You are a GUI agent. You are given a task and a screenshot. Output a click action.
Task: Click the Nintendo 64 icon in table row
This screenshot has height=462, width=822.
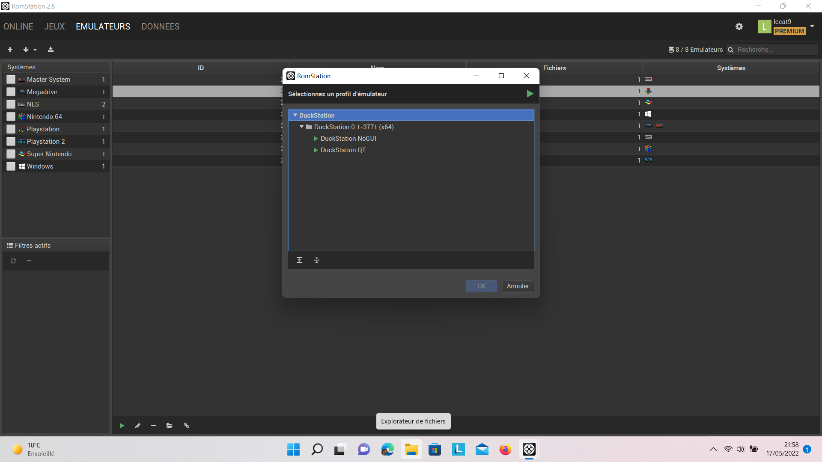coord(648,148)
